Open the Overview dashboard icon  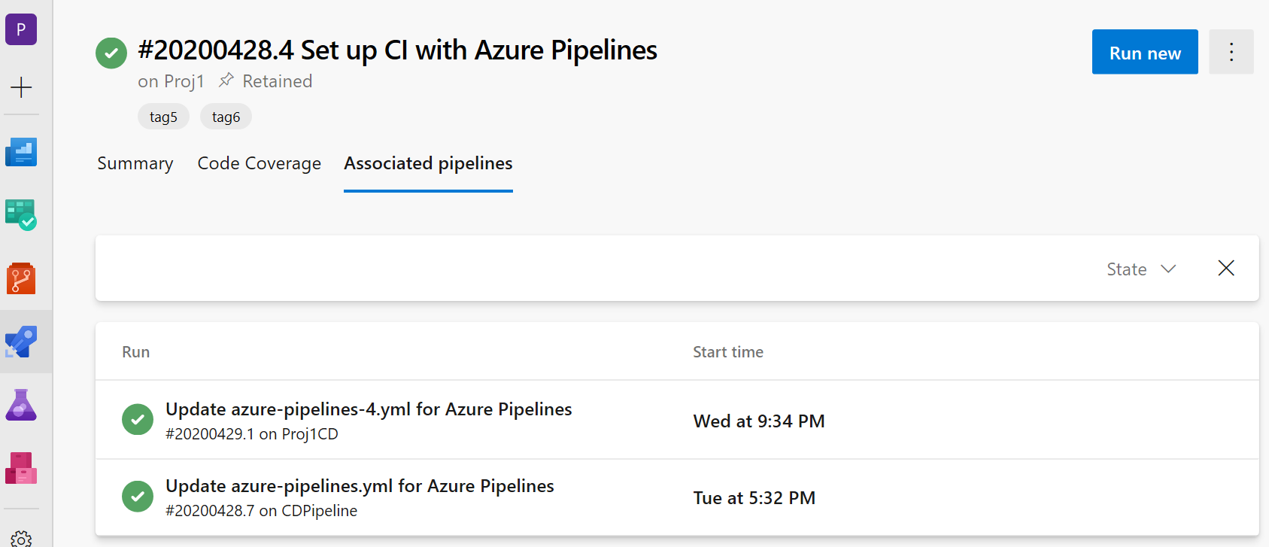[21, 152]
